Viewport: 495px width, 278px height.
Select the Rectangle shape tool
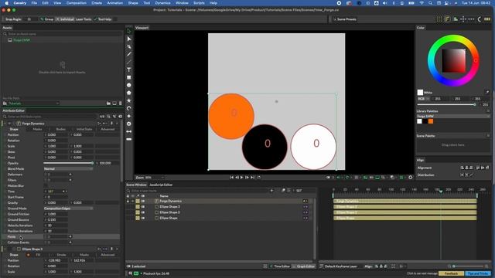pyautogui.click(x=129, y=77)
